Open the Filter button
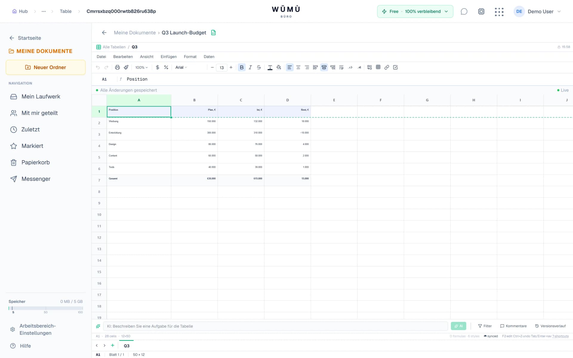The width and height of the screenshot is (573, 358). (x=485, y=326)
